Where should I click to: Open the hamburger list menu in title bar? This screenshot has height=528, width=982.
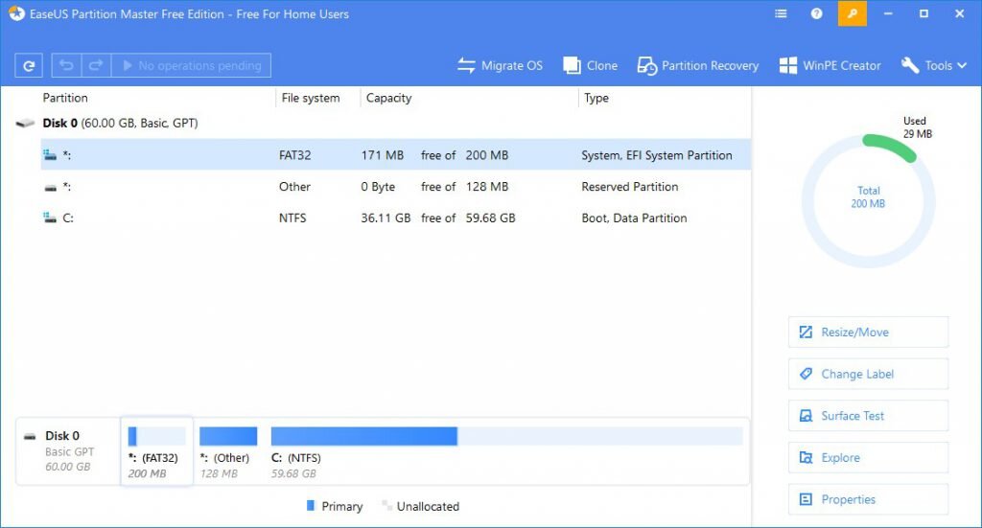pyautogui.click(x=781, y=13)
